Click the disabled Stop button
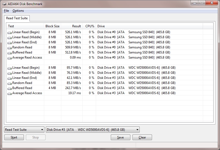 click(x=36, y=137)
